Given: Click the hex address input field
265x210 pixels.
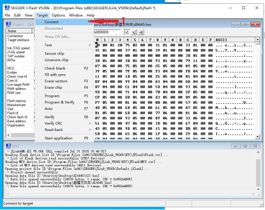Looking at the screenshot, I should pos(107,32).
